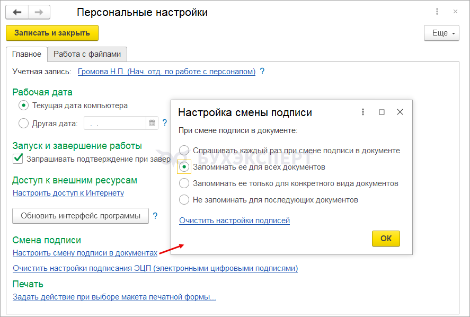Switch to the Работа с файлами tab

coord(87,54)
